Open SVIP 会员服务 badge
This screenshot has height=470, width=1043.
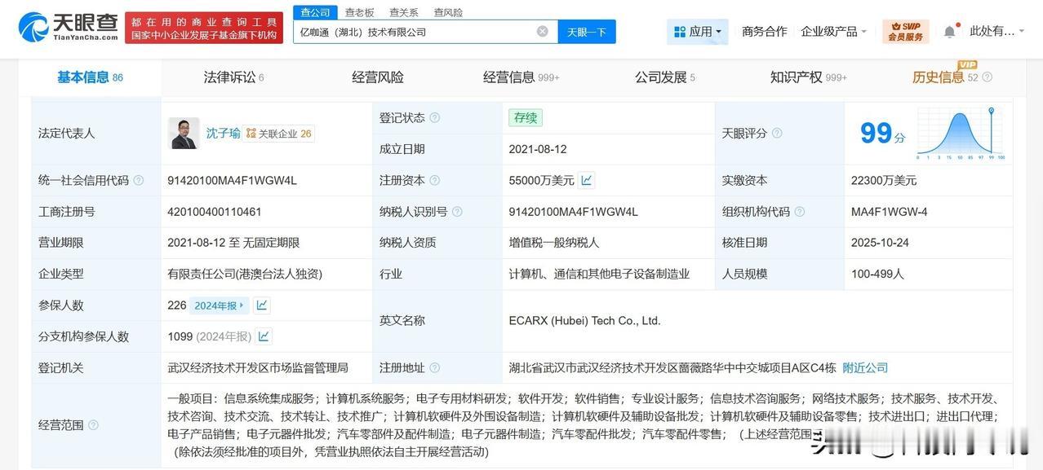(x=905, y=32)
